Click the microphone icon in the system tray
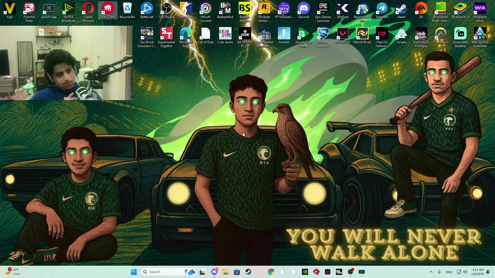The width and height of the screenshot is (495, 278). [x=439, y=272]
